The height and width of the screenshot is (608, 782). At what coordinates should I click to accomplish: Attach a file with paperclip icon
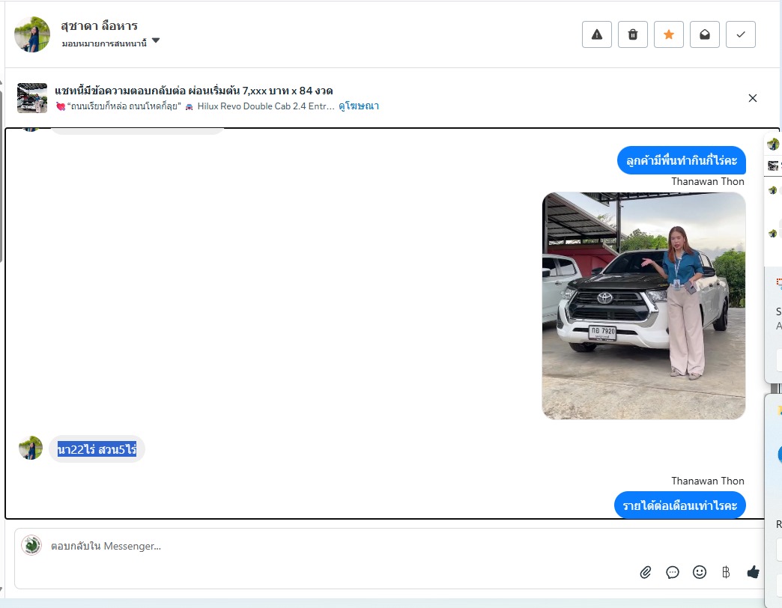pyautogui.click(x=646, y=572)
